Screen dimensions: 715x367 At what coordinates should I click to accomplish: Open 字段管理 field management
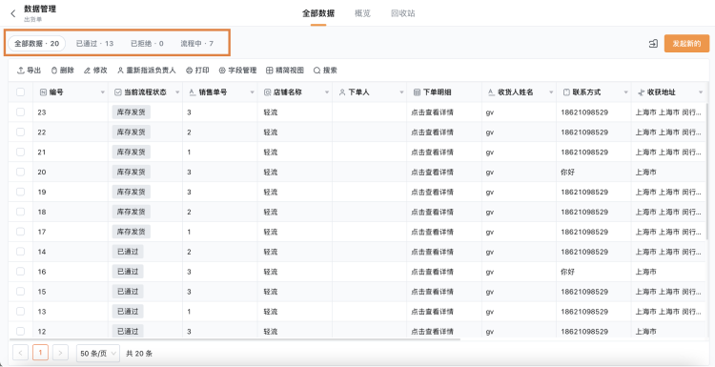237,71
